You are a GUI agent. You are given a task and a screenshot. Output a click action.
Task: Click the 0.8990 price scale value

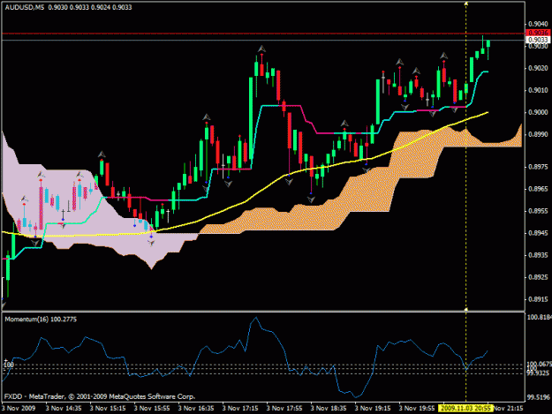pyautogui.click(x=538, y=134)
